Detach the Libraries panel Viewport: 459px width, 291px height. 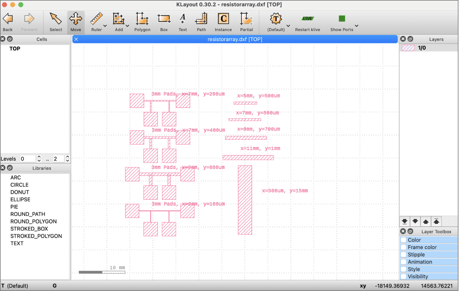(x=10, y=168)
